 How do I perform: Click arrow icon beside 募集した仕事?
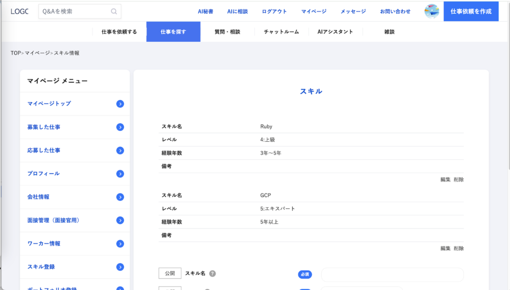pos(120,127)
